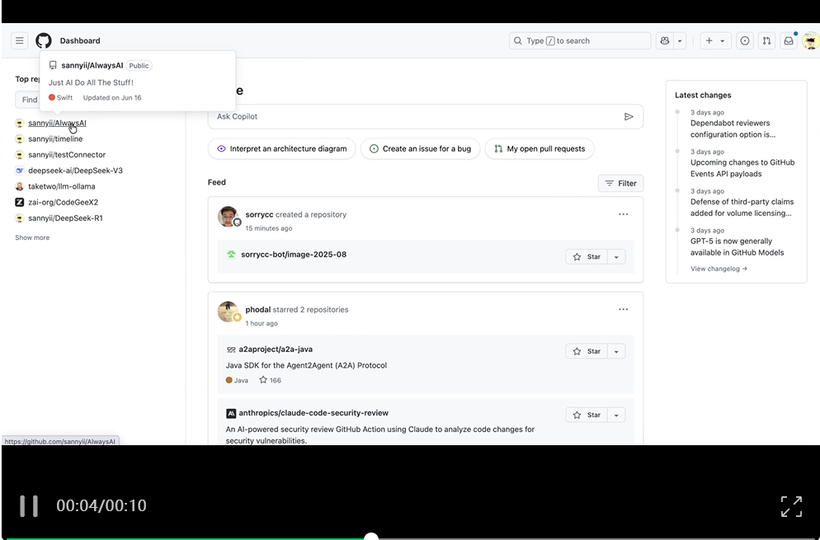The width and height of the screenshot is (820, 540).
Task: Click the video progress bar knob
Action: pyautogui.click(x=370, y=537)
